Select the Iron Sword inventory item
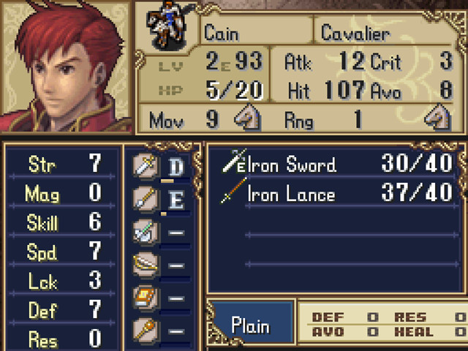 pos(337,163)
